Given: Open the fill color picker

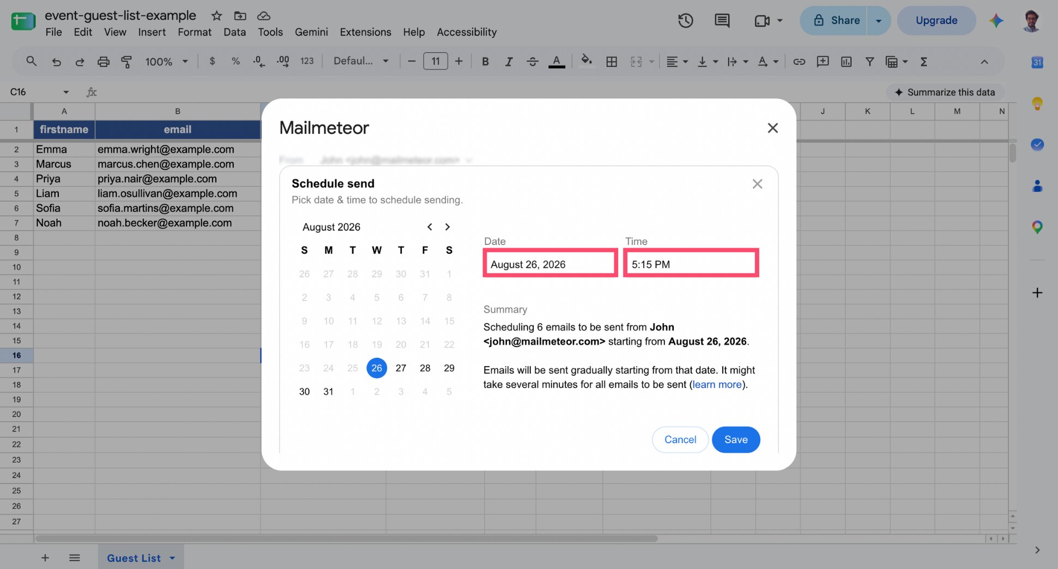Looking at the screenshot, I should [x=587, y=61].
